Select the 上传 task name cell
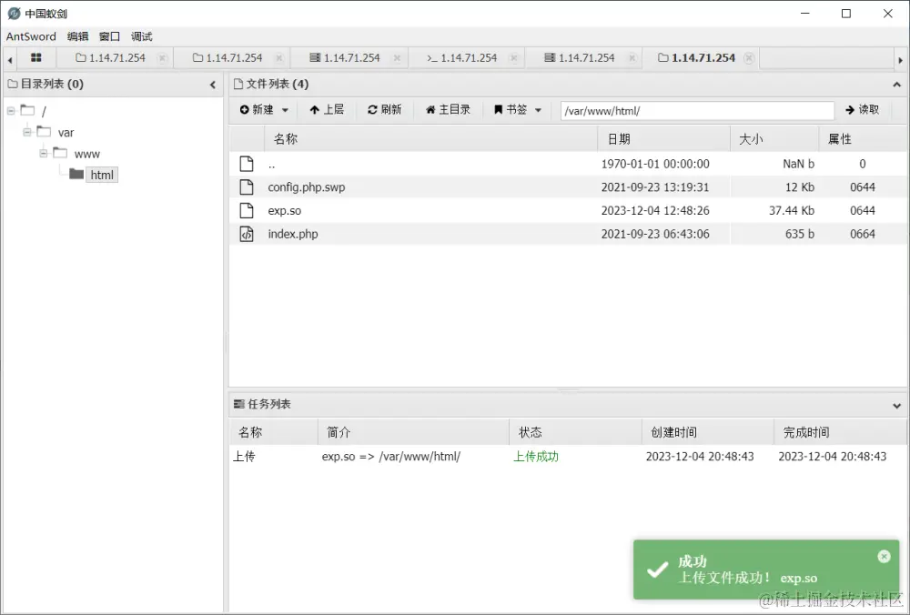Screen dimensions: 910x615 244,457
